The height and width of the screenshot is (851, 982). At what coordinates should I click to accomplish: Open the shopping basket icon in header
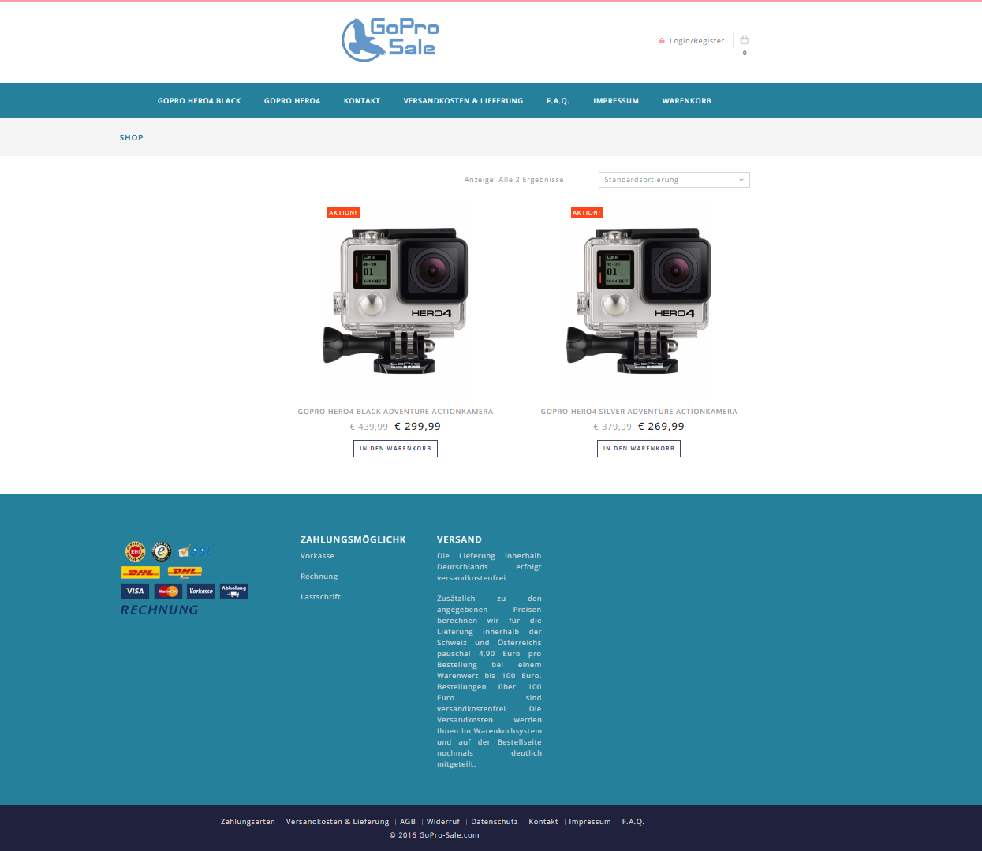coord(745,40)
